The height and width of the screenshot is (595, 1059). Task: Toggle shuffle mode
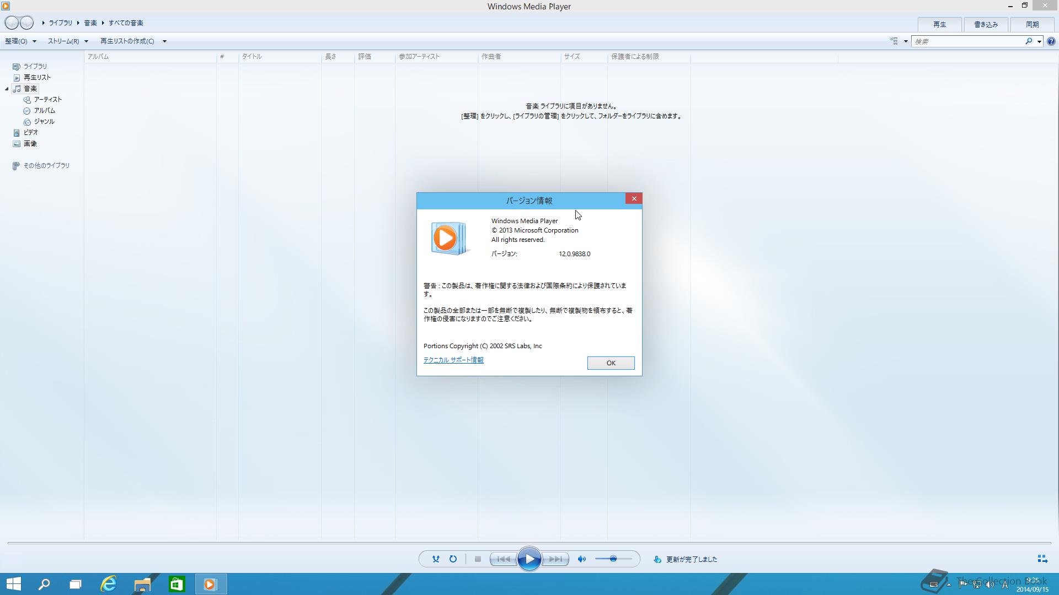pyautogui.click(x=436, y=559)
